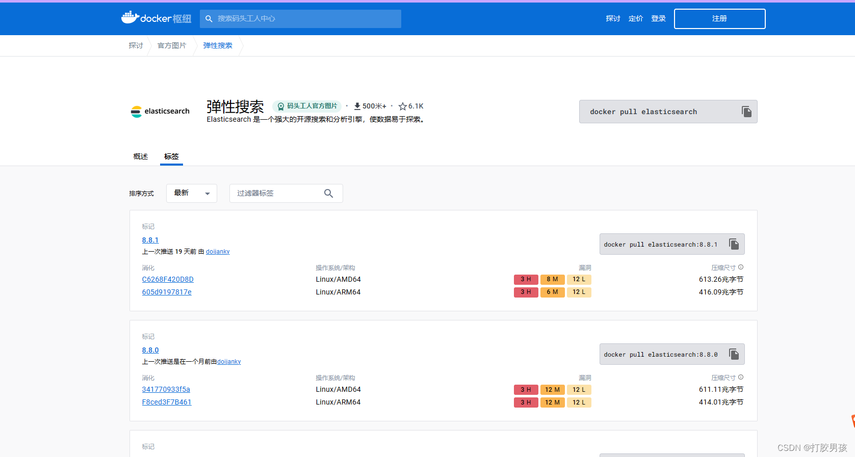Open the 605d9197817e digest
The height and width of the screenshot is (457, 855).
tap(167, 292)
